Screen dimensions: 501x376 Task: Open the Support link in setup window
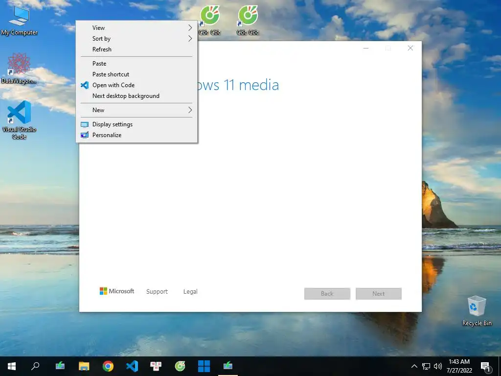(x=157, y=292)
